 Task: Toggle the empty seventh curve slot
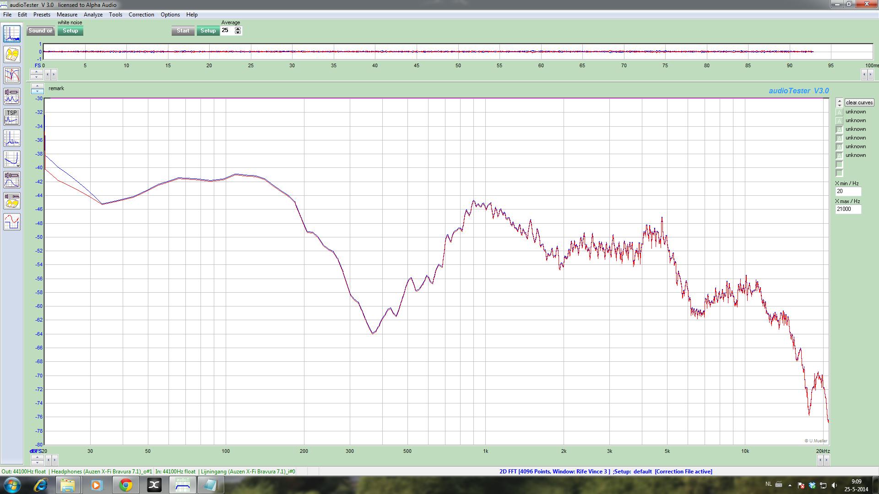point(839,164)
